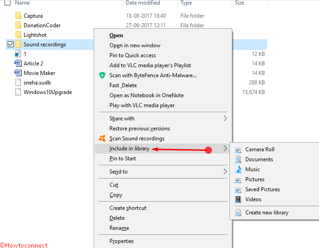Click the Captura folder icon

click(x=18, y=15)
